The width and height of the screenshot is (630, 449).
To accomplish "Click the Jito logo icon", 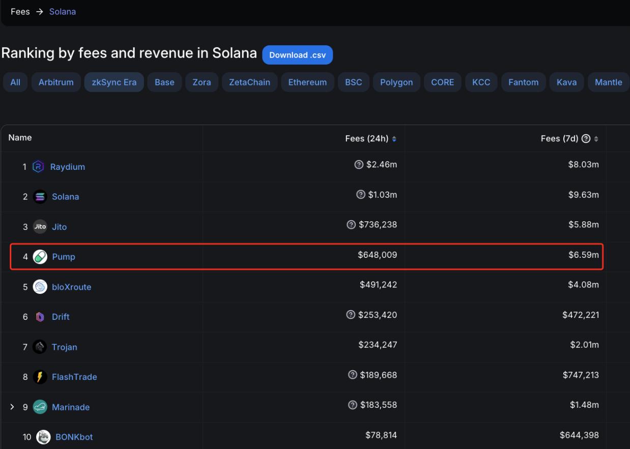I will [x=40, y=227].
